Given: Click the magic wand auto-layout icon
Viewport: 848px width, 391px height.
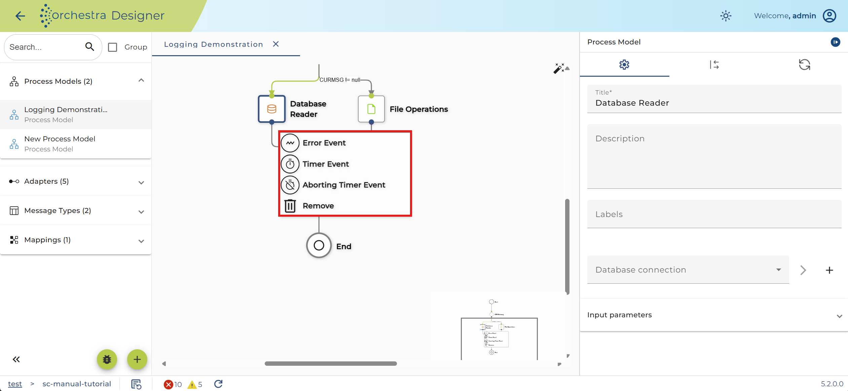Looking at the screenshot, I should point(558,68).
